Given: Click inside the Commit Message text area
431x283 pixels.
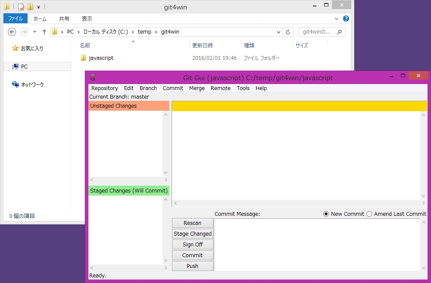Looking at the screenshot, I should [317, 245].
